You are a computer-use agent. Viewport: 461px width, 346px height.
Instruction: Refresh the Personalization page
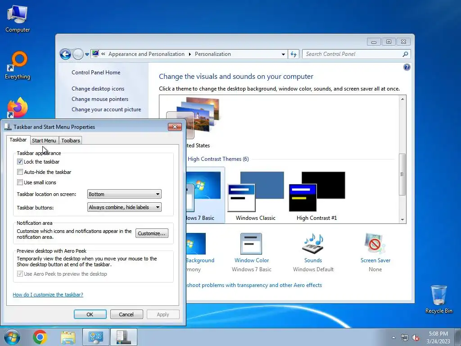(x=294, y=54)
